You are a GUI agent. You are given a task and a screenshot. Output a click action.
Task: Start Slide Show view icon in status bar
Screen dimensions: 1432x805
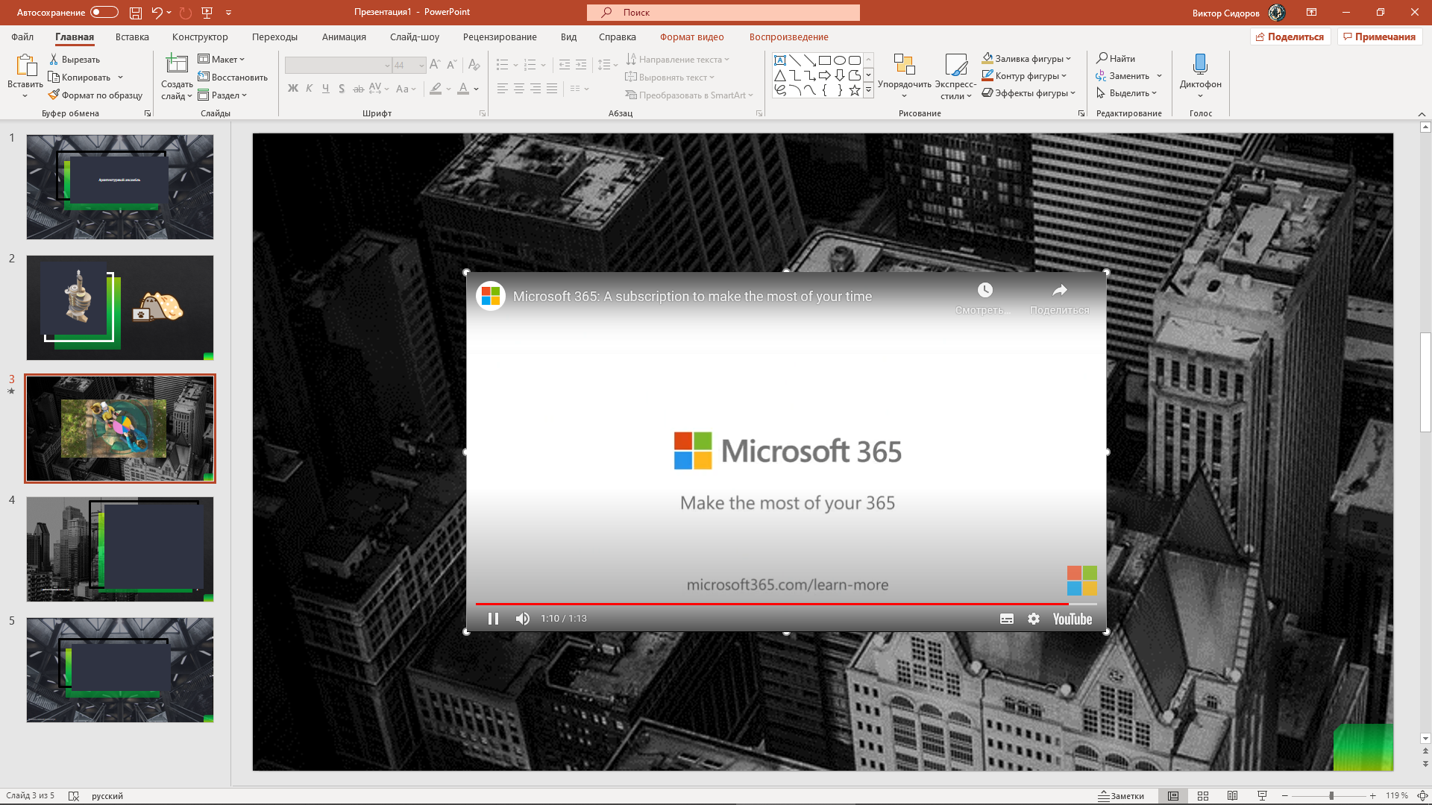[x=1262, y=796]
